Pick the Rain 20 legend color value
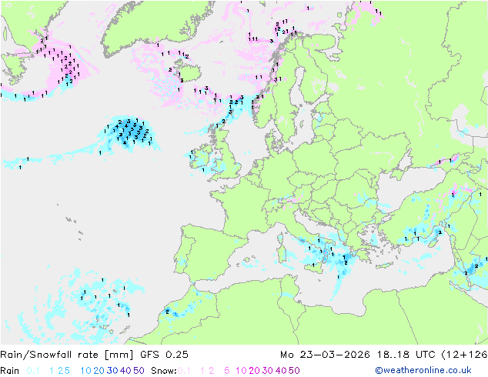 click(99, 371)
